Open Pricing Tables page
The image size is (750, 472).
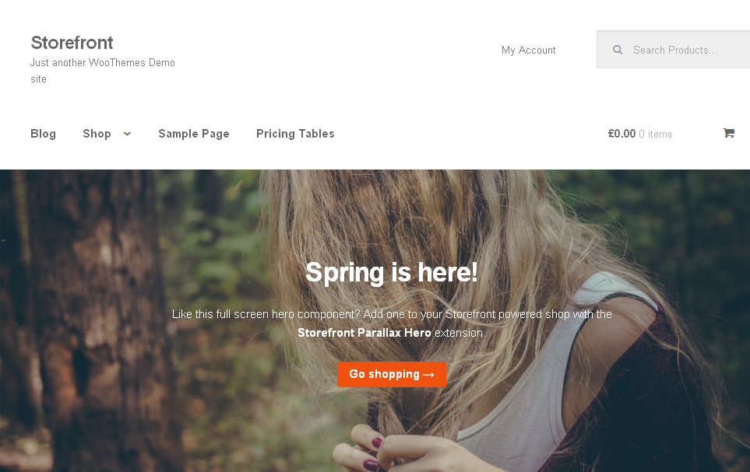[295, 134]
